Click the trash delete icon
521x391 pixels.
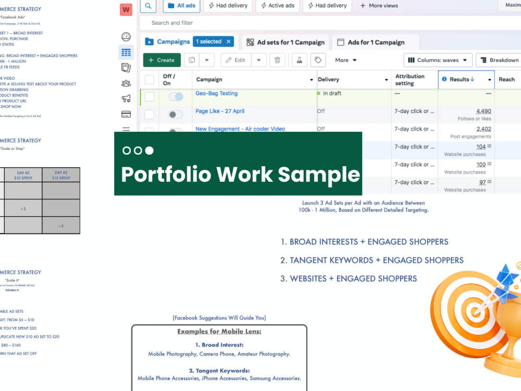click(278, 60)
